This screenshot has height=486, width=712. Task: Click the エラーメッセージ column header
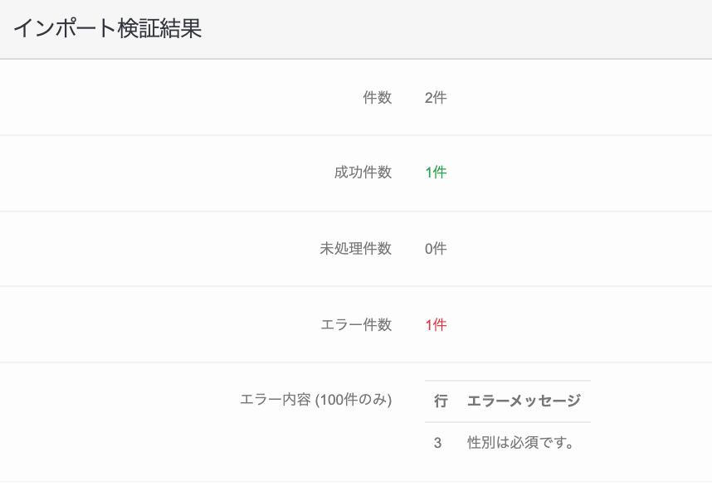point(524,401)
